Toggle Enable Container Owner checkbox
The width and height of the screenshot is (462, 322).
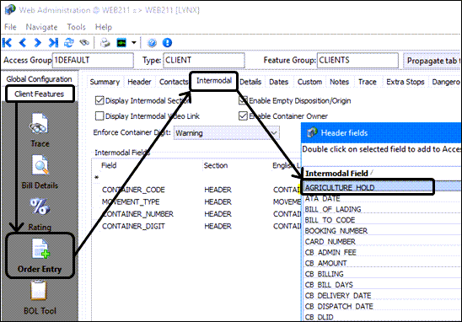point(243,115)
